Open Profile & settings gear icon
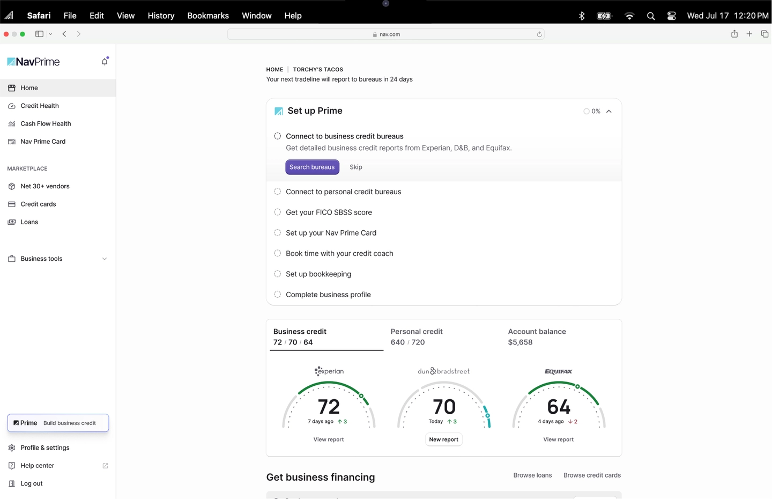The height and width of the screenshot is (499, 772). pos(12,448)
